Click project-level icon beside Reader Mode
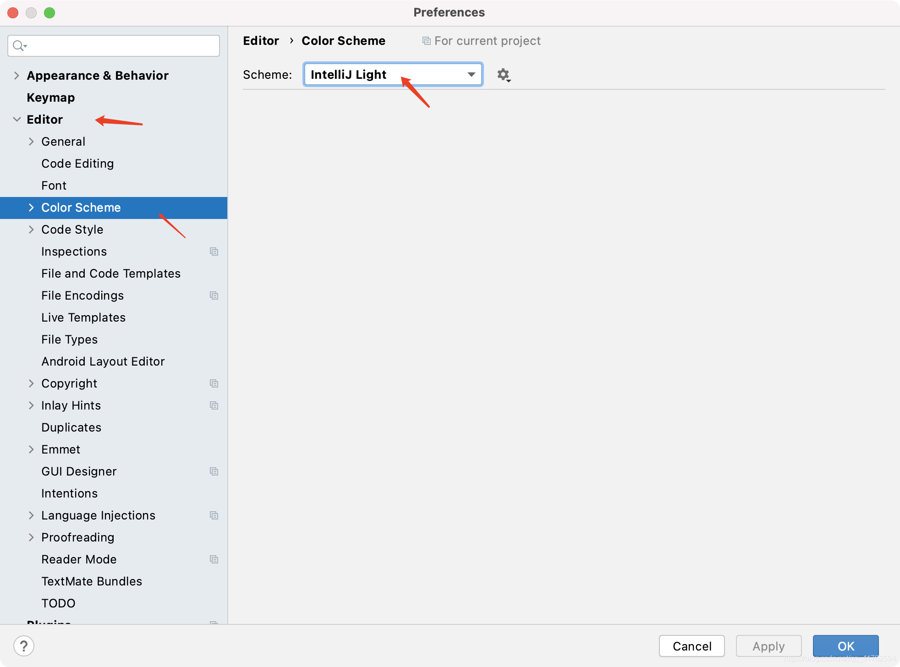The image size is (900, 667). tap(214, 559)
